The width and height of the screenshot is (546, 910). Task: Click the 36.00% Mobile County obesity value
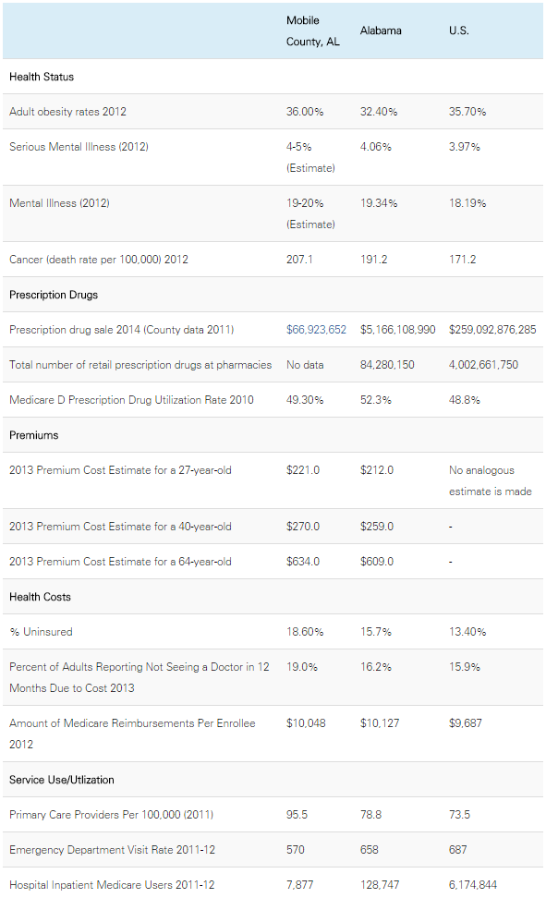[x=305, y=112]
